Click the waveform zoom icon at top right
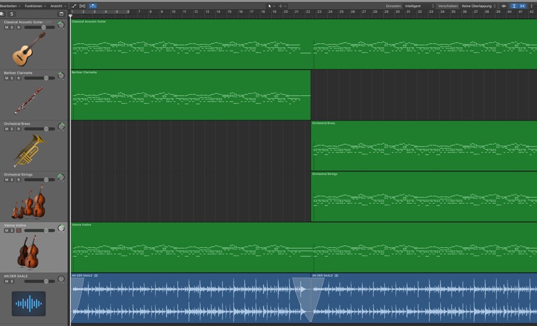537x326 pixels. point(504,6)
